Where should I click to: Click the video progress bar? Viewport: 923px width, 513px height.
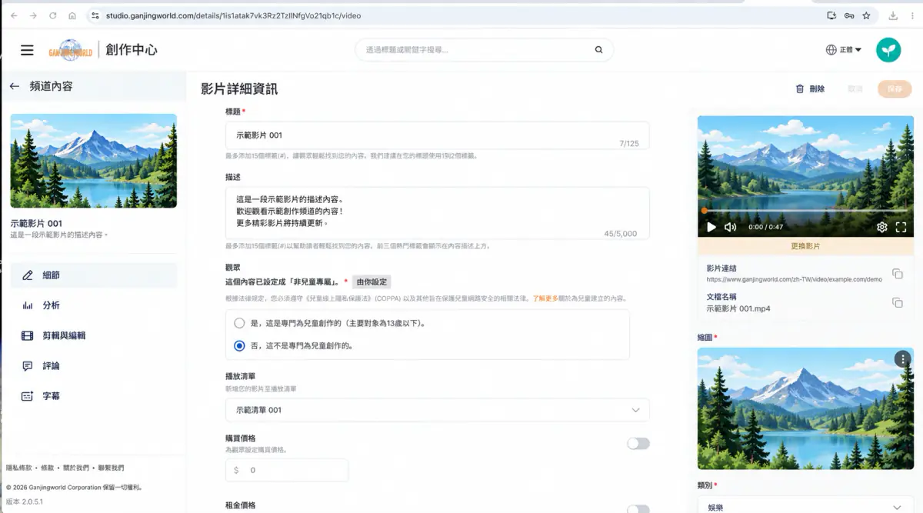click(805, 210)
